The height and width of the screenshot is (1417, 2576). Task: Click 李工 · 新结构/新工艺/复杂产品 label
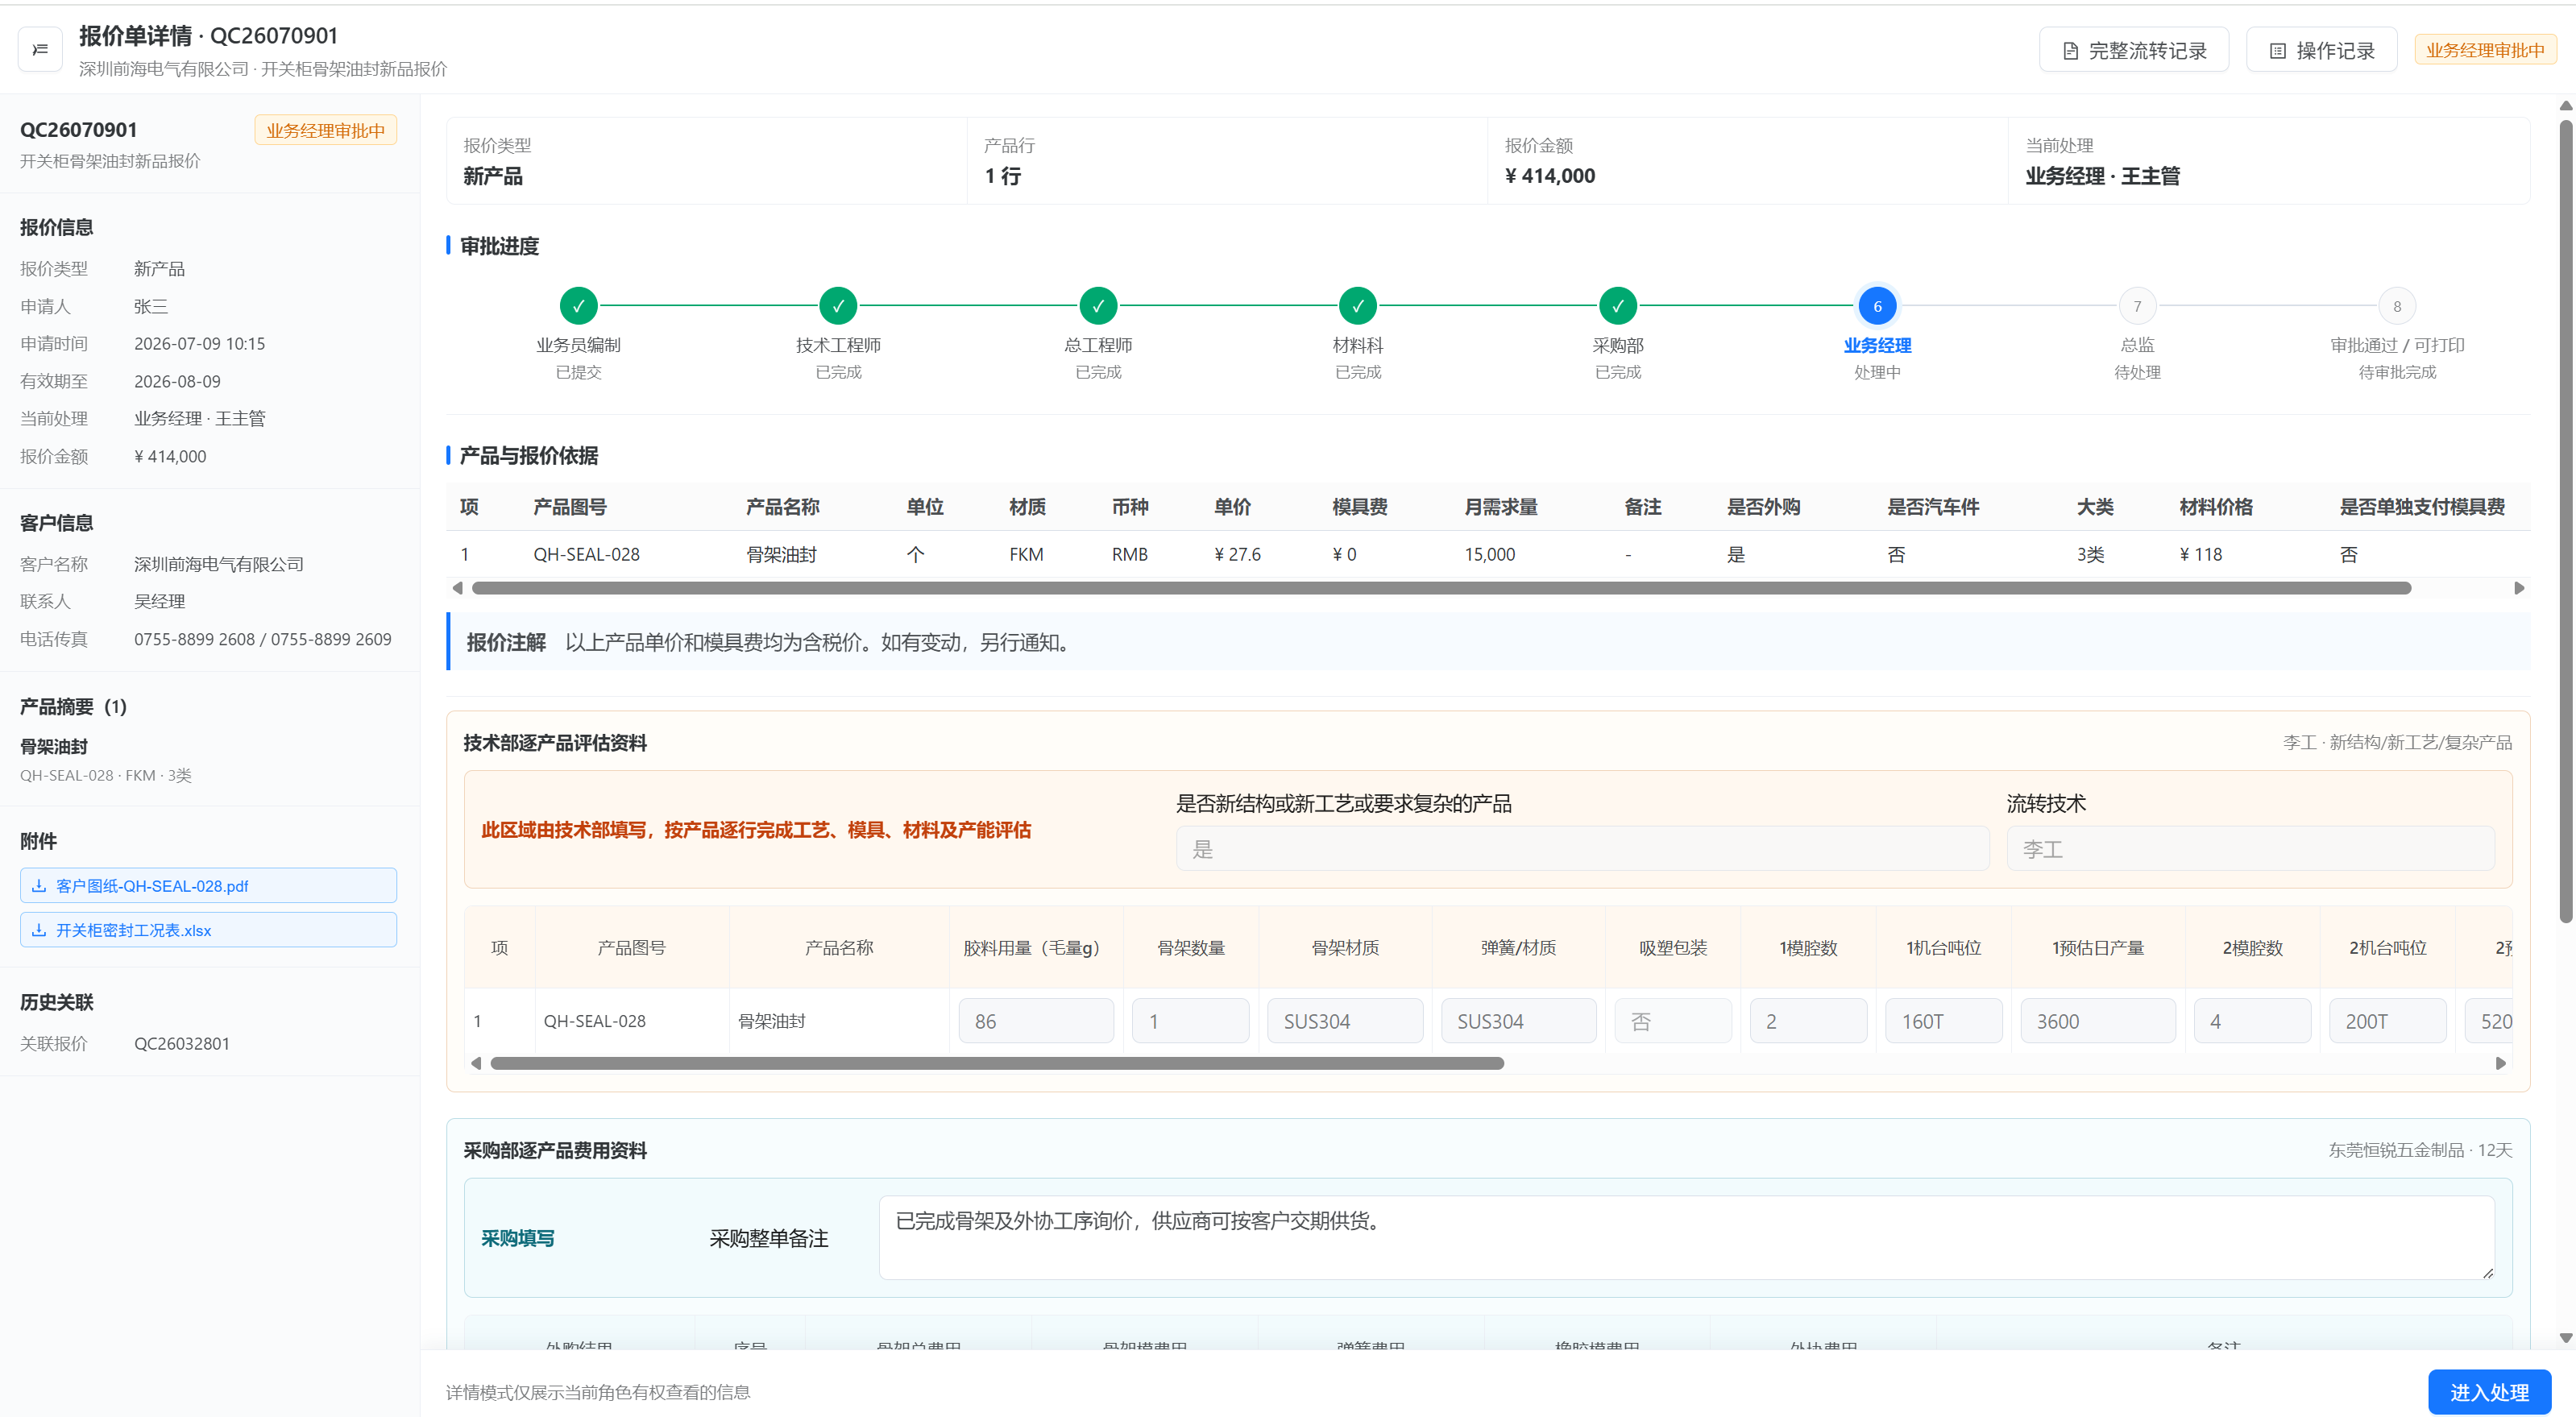pyautogui.click(x=2397, y=742)
